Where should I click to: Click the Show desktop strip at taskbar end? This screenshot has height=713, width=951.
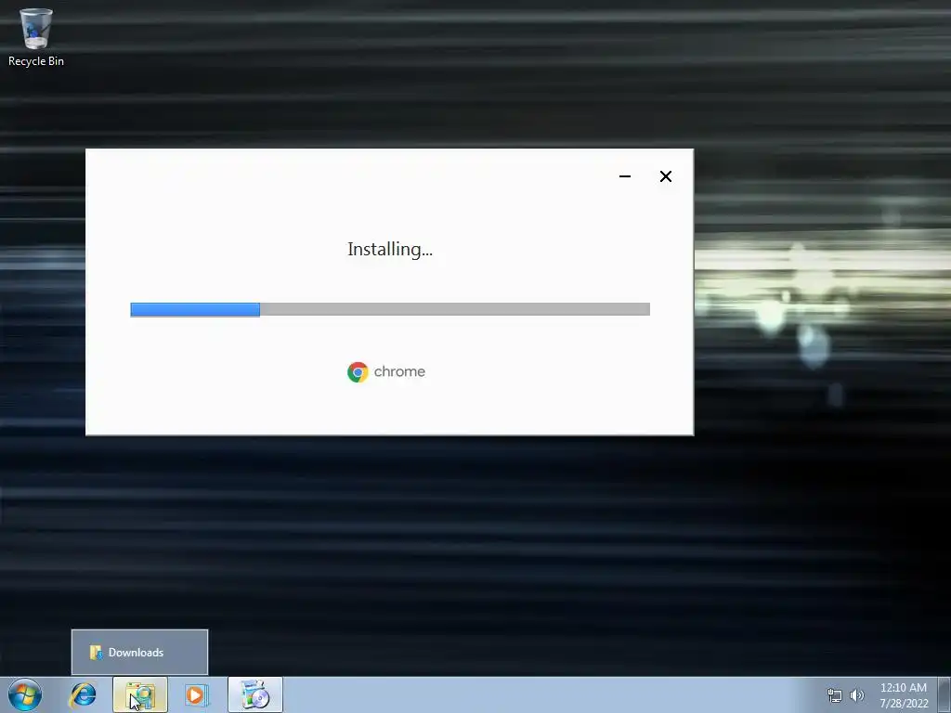(x=944, y=694)
